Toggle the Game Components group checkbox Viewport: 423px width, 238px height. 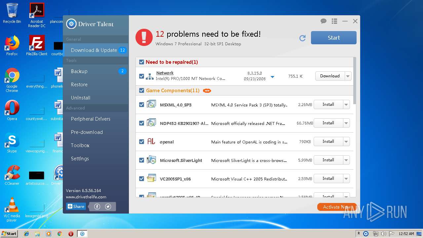coord(141,91)
